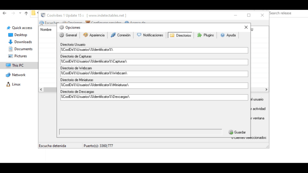Maximize the Coolvibes window

tap(249, 15)
